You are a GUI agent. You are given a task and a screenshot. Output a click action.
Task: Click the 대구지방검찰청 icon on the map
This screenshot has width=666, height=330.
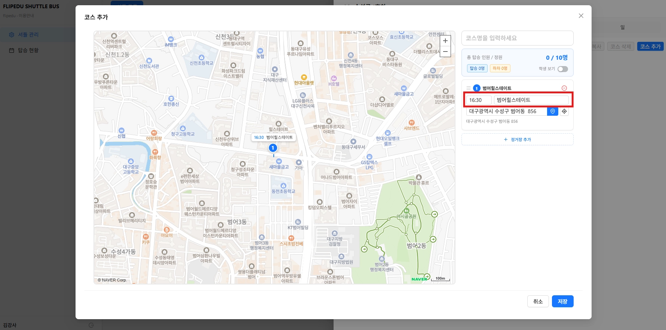[x=335, y=233]
